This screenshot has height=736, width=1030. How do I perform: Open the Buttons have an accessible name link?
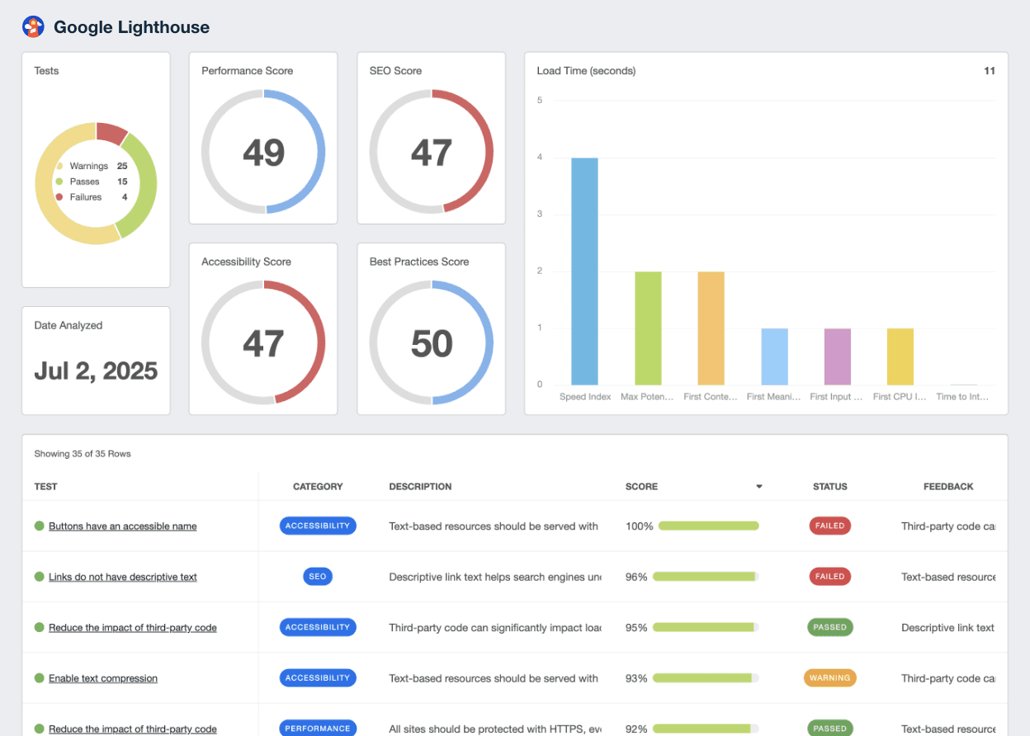point(122,526)
